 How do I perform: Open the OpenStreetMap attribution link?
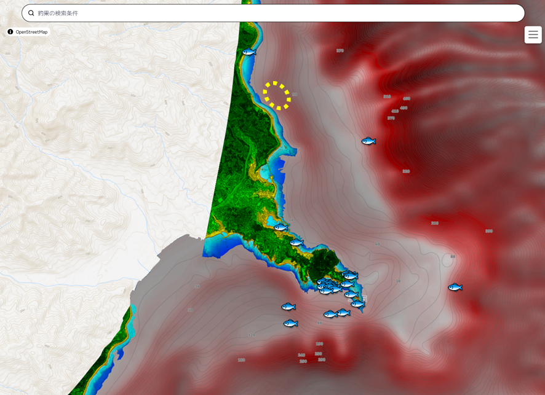pos(31,32)
